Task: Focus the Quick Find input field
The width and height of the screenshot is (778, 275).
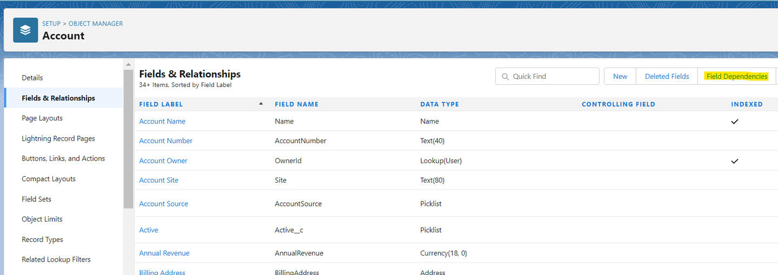Action: tap(553, 77)
